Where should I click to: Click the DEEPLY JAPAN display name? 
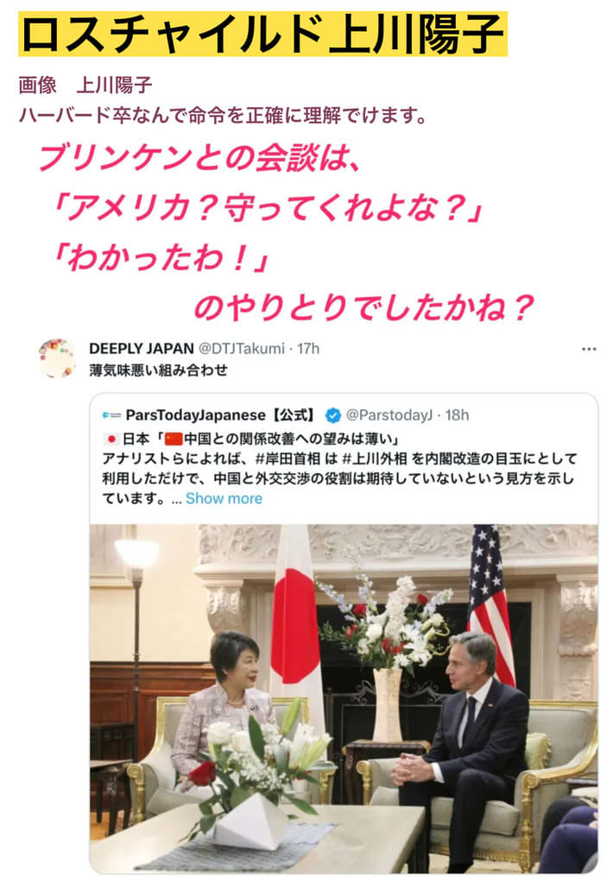tap(142, 349)
